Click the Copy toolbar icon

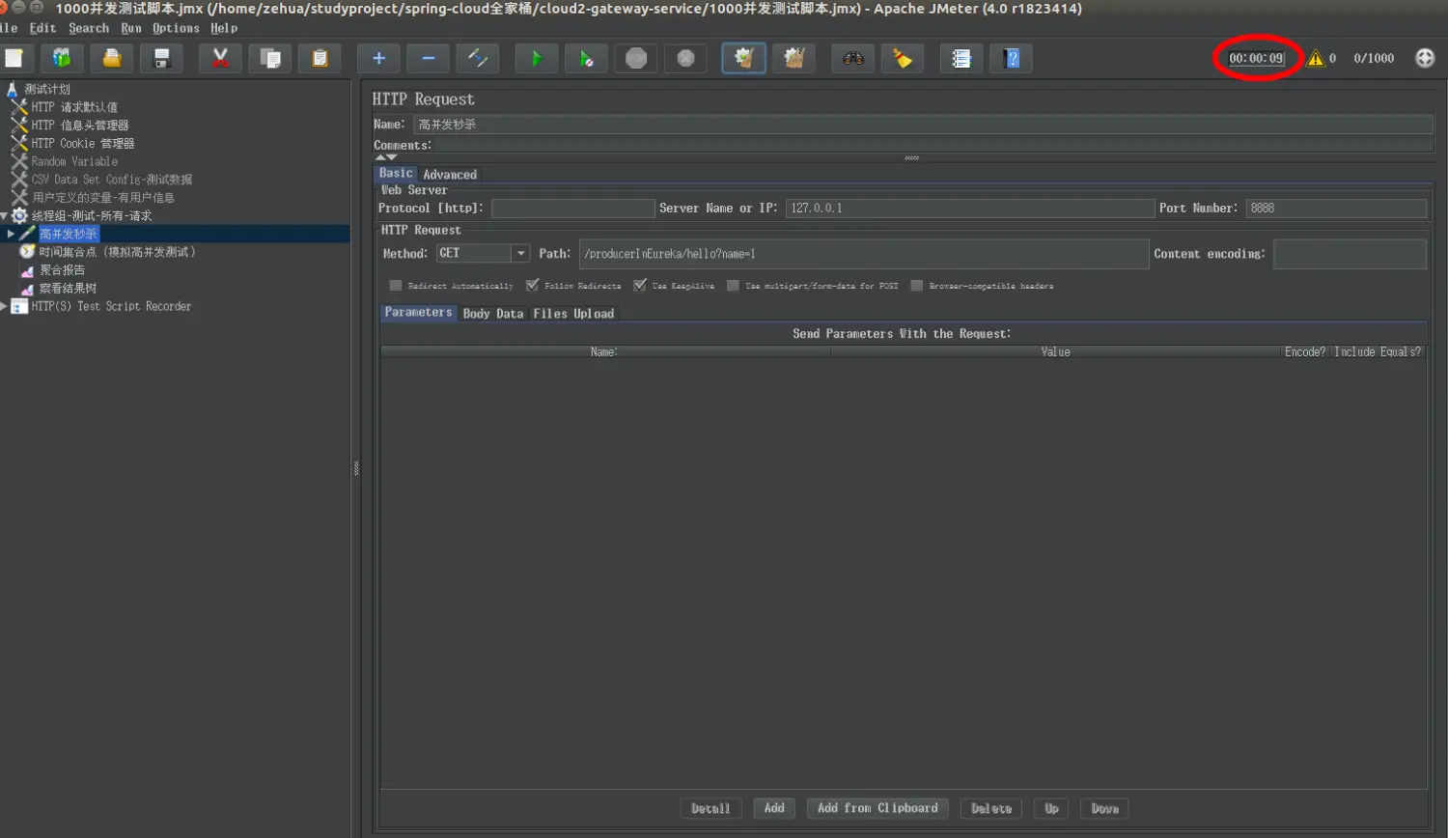pyautogui.click(x=270, y=58)
